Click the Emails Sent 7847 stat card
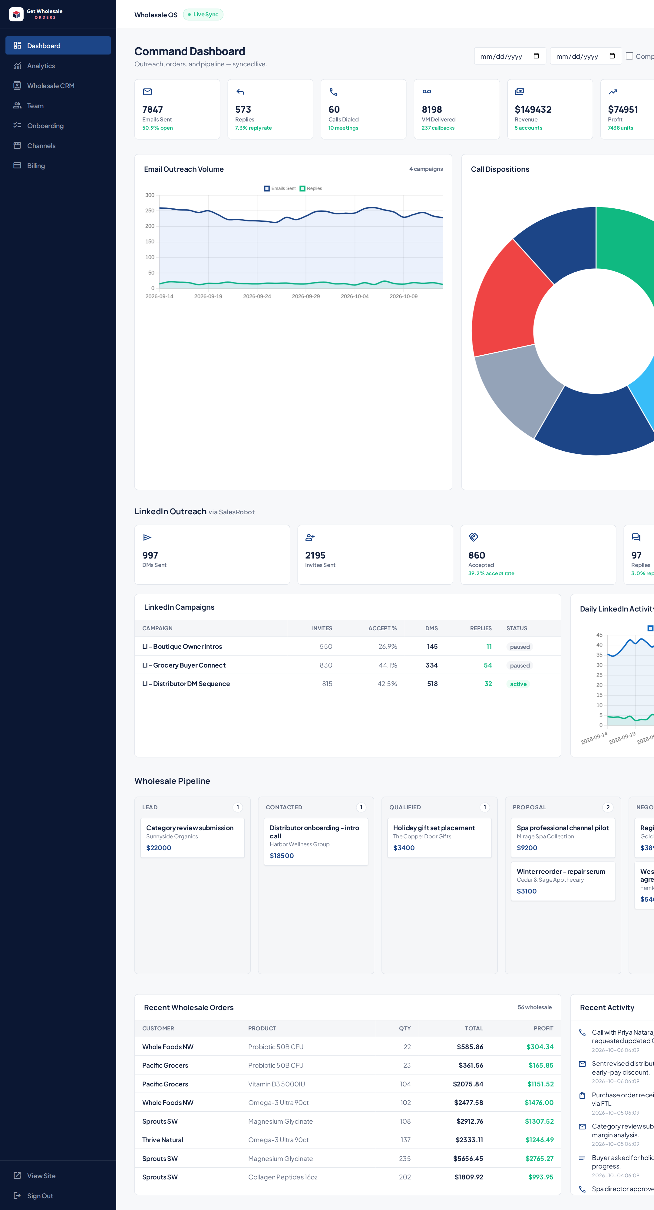The height and width of the screenshot is (1210, 654). point(177,109)
